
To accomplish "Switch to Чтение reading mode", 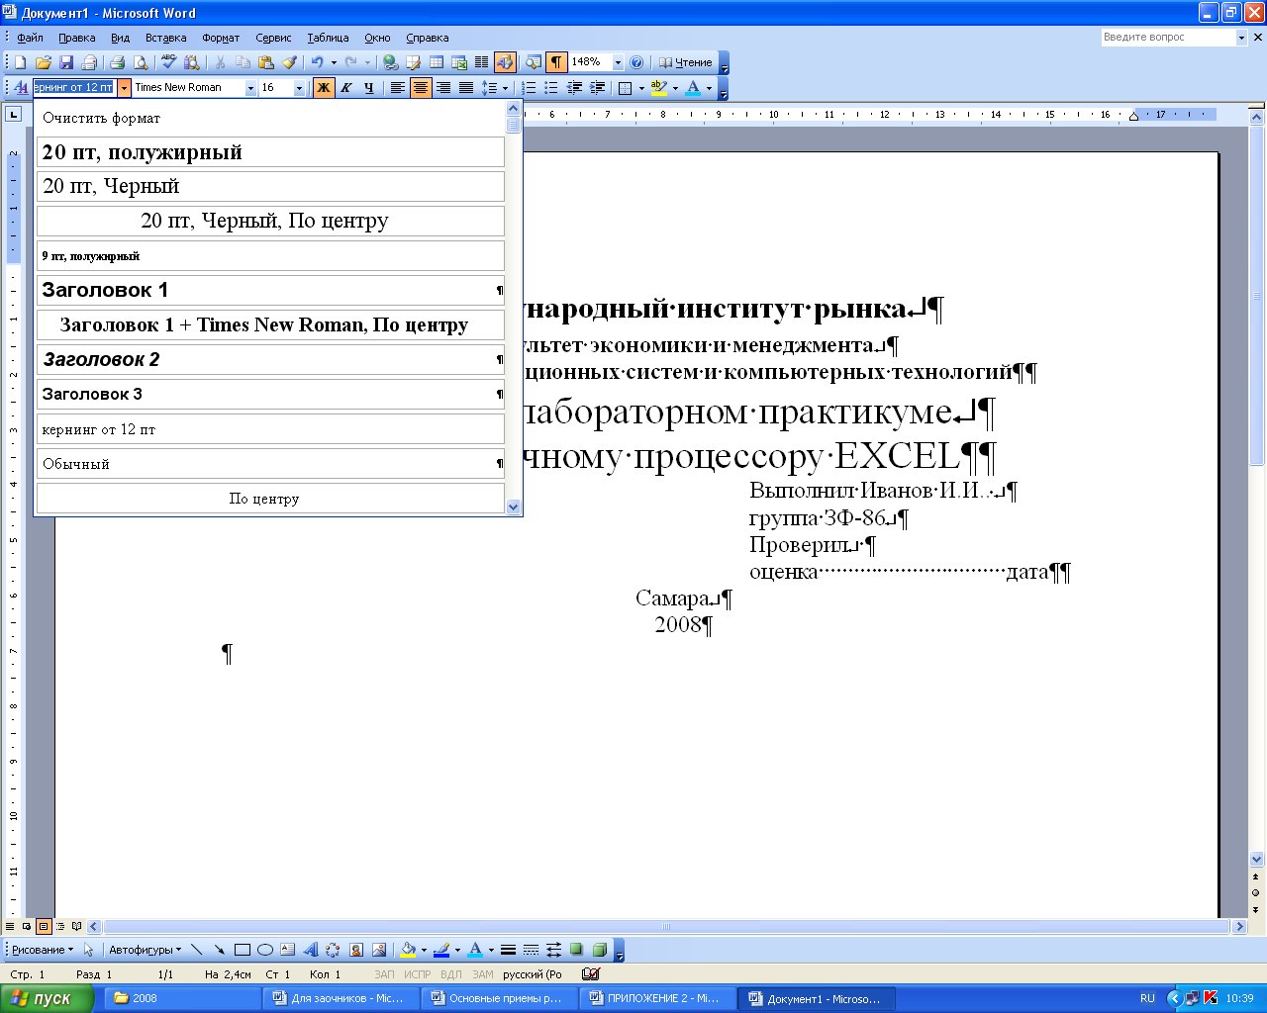I will pos(686,62).
